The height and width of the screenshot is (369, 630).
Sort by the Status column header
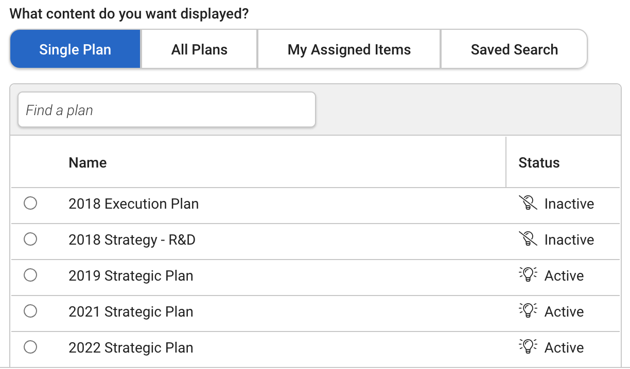click(x=539, y=163)
